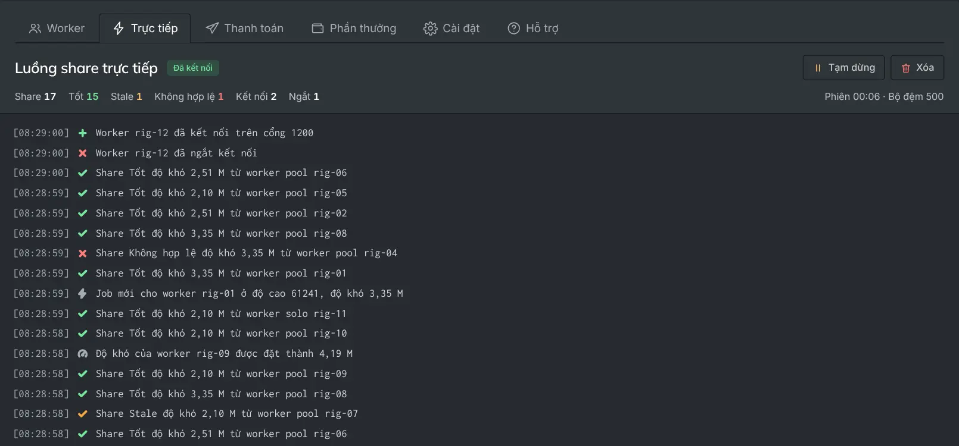Image resolution: width=959 pixels, height=446 pixels.
Task: Click the Stale 1 counter
Action: coord(126,96)
